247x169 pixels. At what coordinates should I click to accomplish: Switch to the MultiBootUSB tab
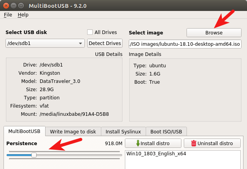point(24,131)
